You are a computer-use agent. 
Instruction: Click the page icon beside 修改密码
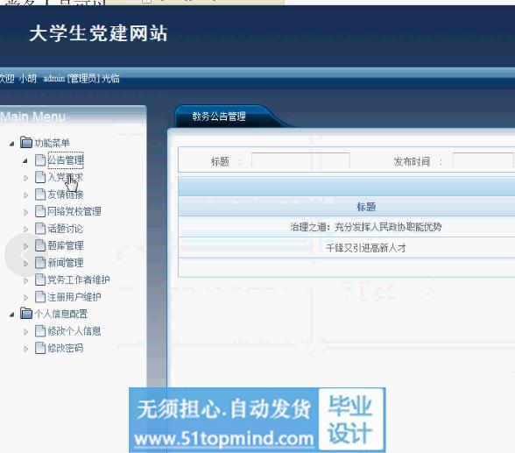pos(40,348)
